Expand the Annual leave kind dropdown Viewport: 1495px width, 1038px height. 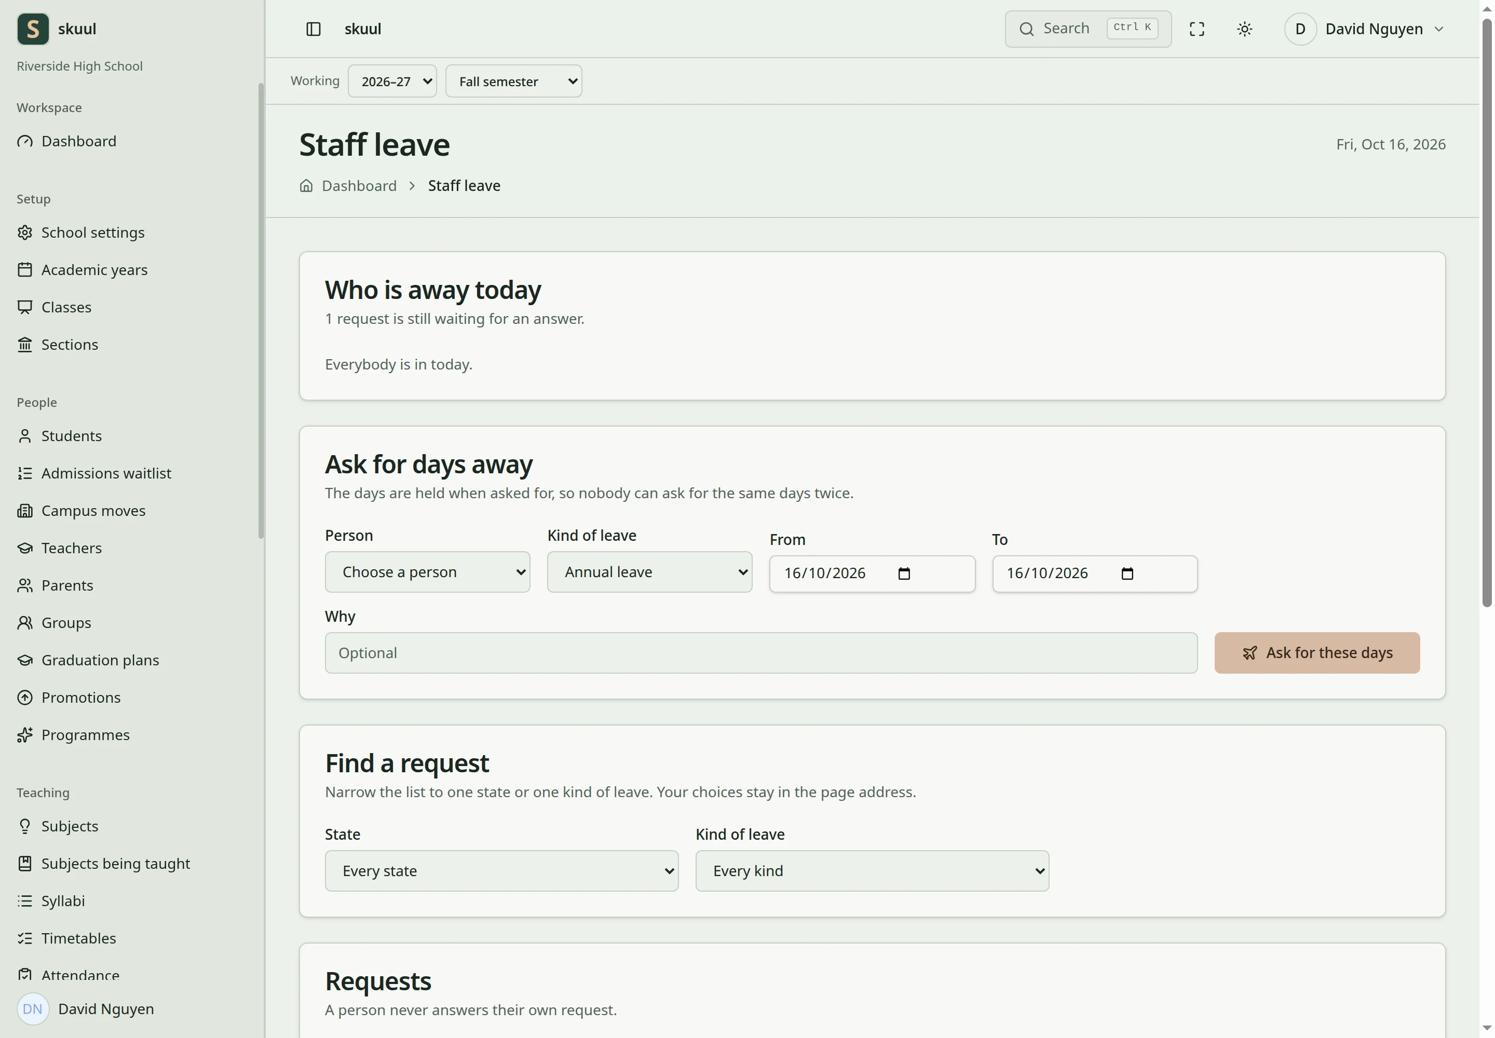pyautogui.click(x=649, y=572)
